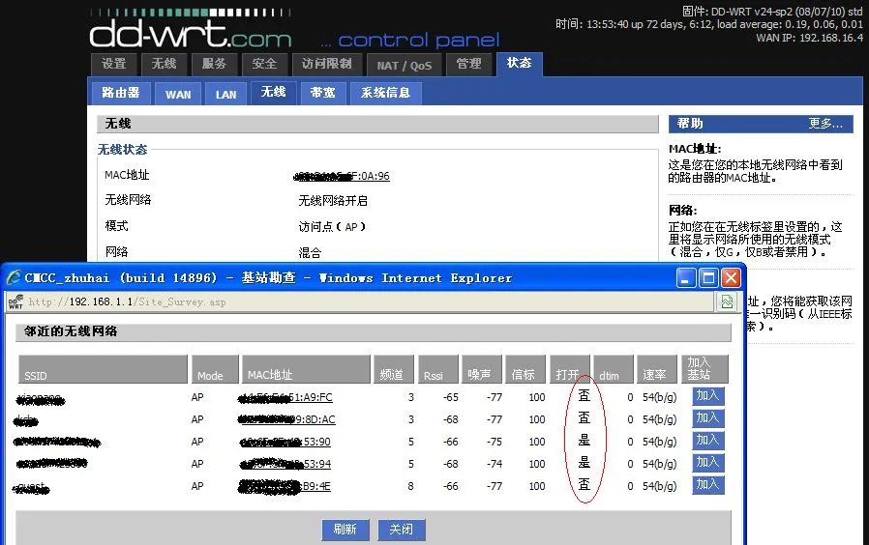Click the Mode column header
This screenshot has width=869, height=545.
[x=215, y=369]
